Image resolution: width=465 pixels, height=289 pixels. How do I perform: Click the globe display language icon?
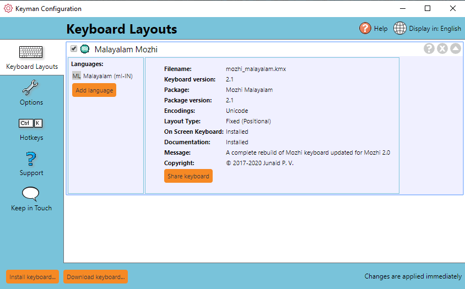pos(400,29)
